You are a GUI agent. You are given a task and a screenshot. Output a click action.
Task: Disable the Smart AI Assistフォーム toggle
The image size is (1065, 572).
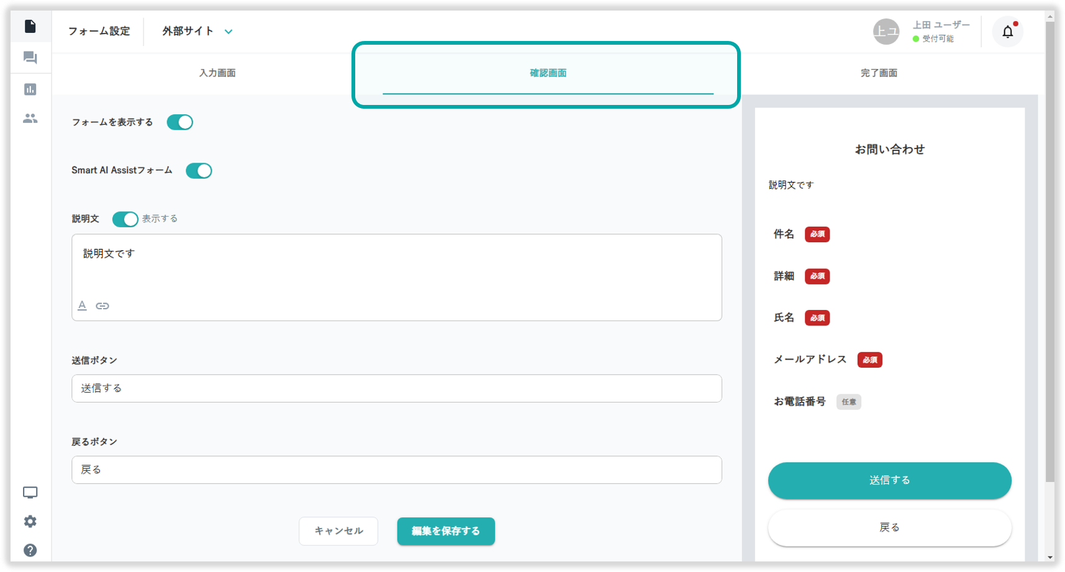(199, 171)
